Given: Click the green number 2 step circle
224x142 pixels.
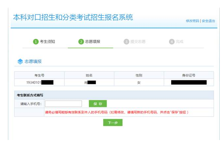Looking at the screenshot, I should pos(81,42).
